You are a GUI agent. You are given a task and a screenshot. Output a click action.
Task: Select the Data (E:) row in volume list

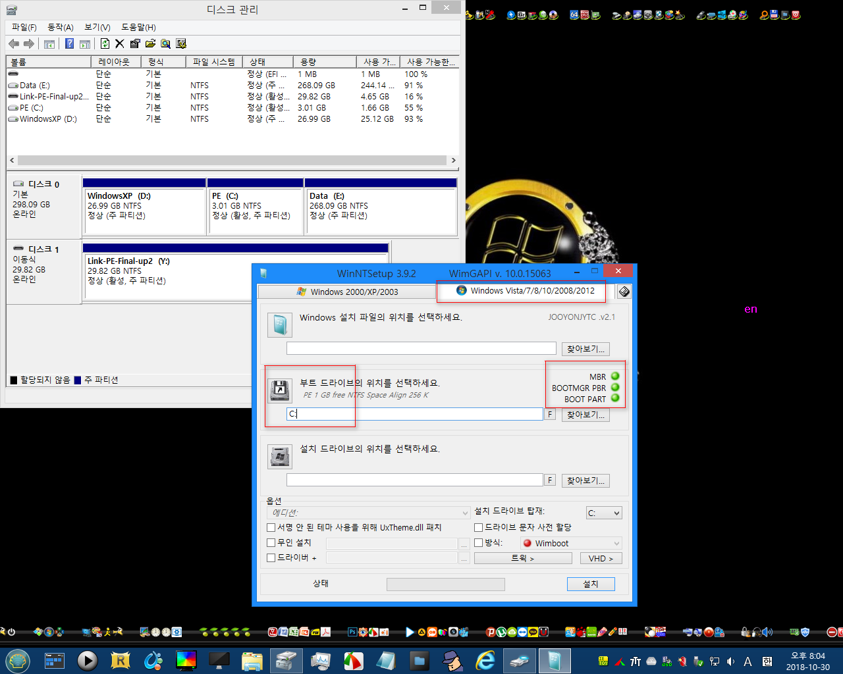click(x=232, y=86)
